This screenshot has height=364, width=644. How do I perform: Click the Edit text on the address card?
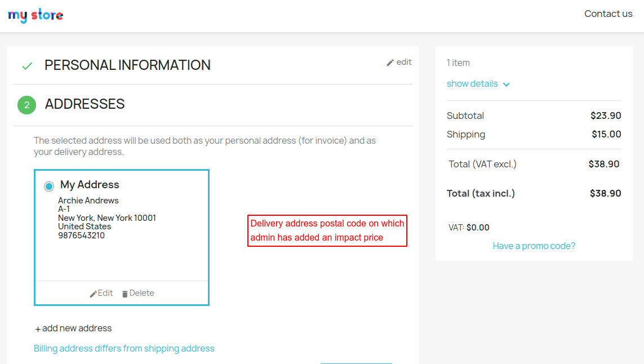click(105, 293)
